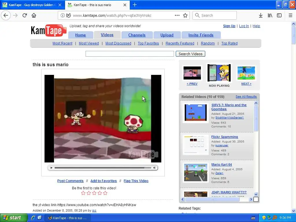Screen dimensions: 296x222
Task: Open the Most Recent videos link
Action: click(62, 43)
